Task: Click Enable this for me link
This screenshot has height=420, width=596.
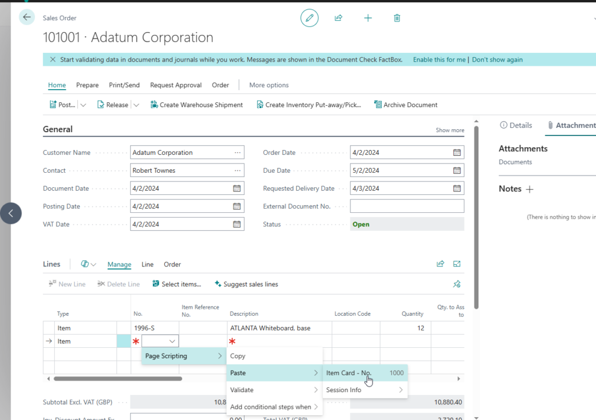Action: 439,59
